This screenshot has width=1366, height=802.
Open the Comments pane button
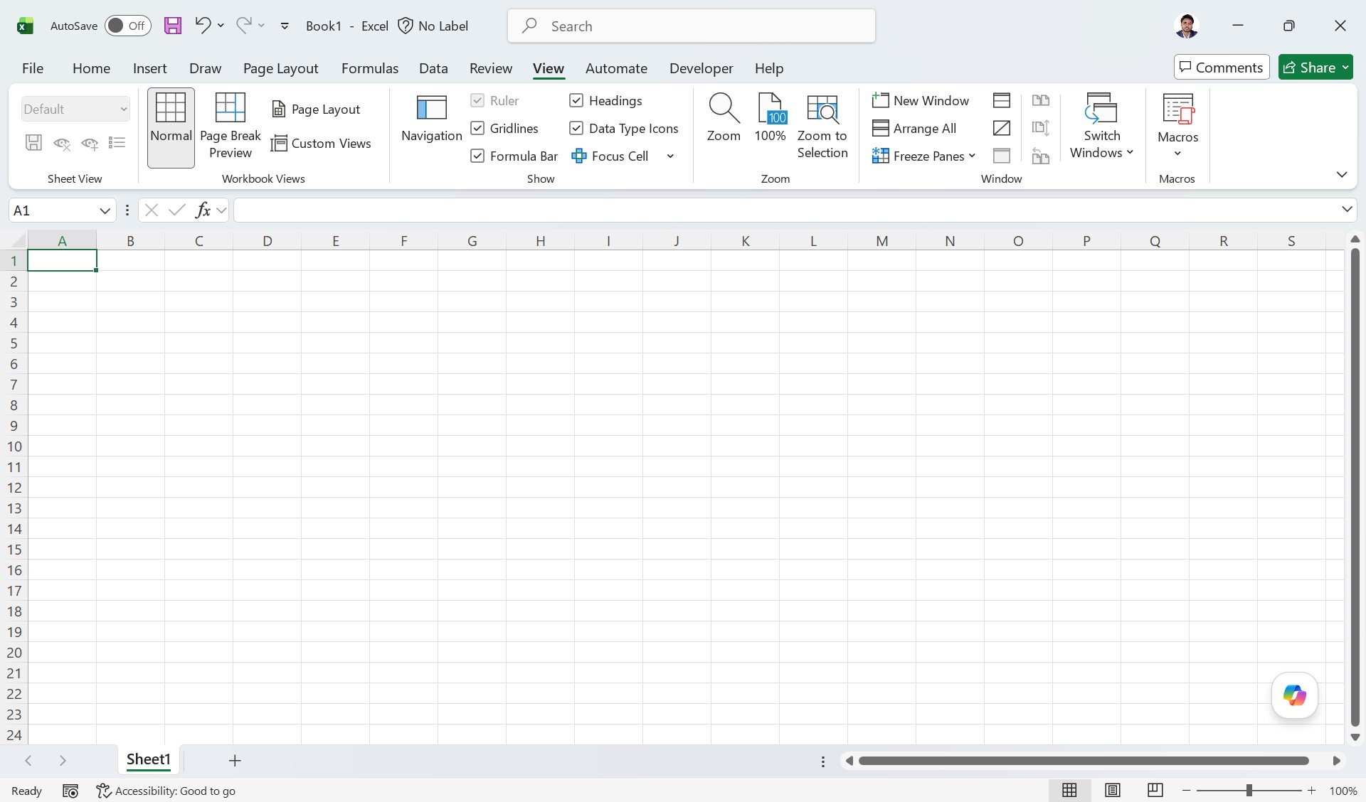(x=1222, y=68)
